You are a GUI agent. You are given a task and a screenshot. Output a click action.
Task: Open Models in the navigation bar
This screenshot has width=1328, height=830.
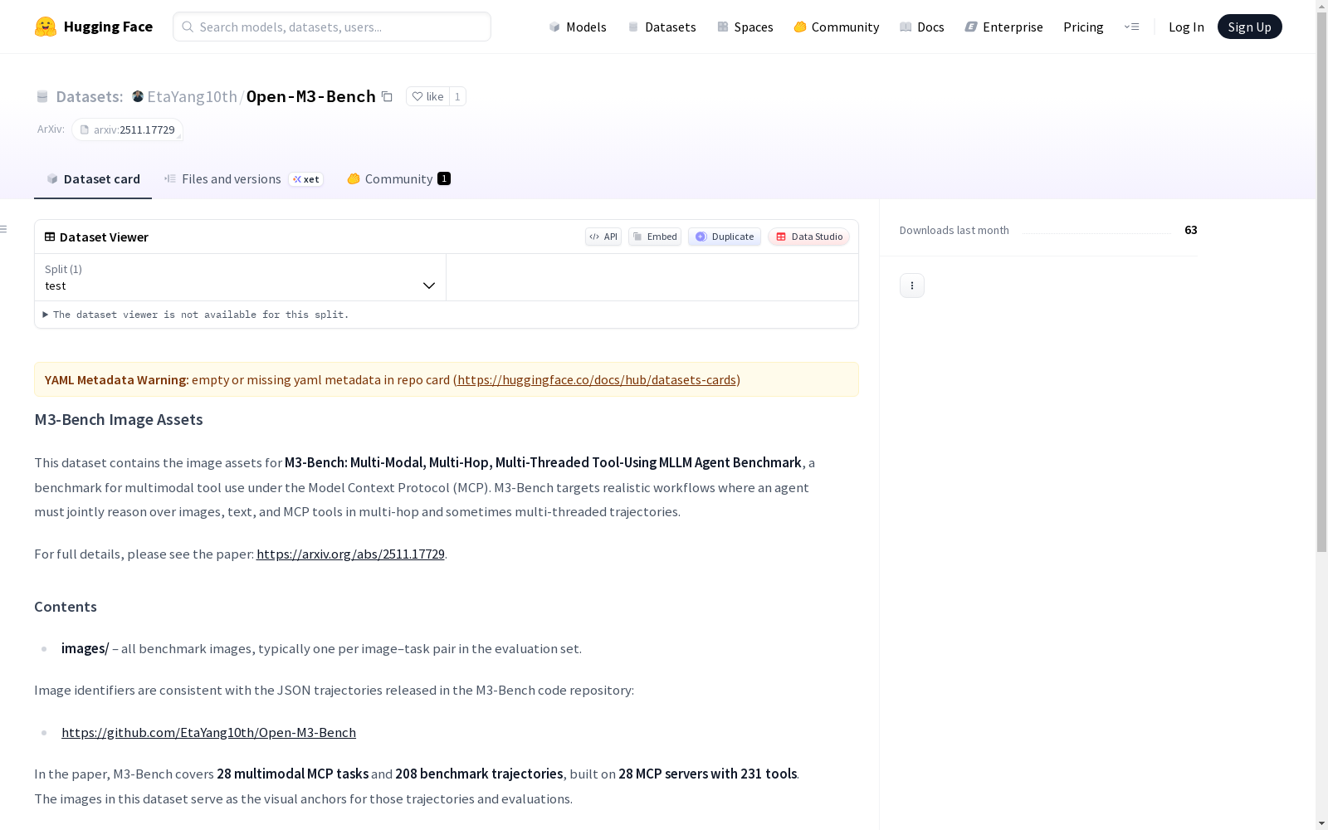[578, 27]
